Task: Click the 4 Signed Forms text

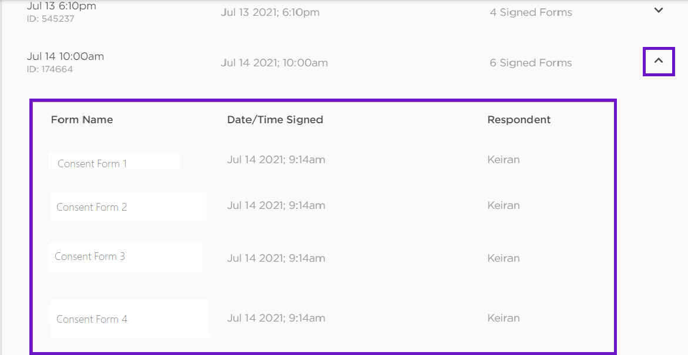Action: [x=531, y=12]
